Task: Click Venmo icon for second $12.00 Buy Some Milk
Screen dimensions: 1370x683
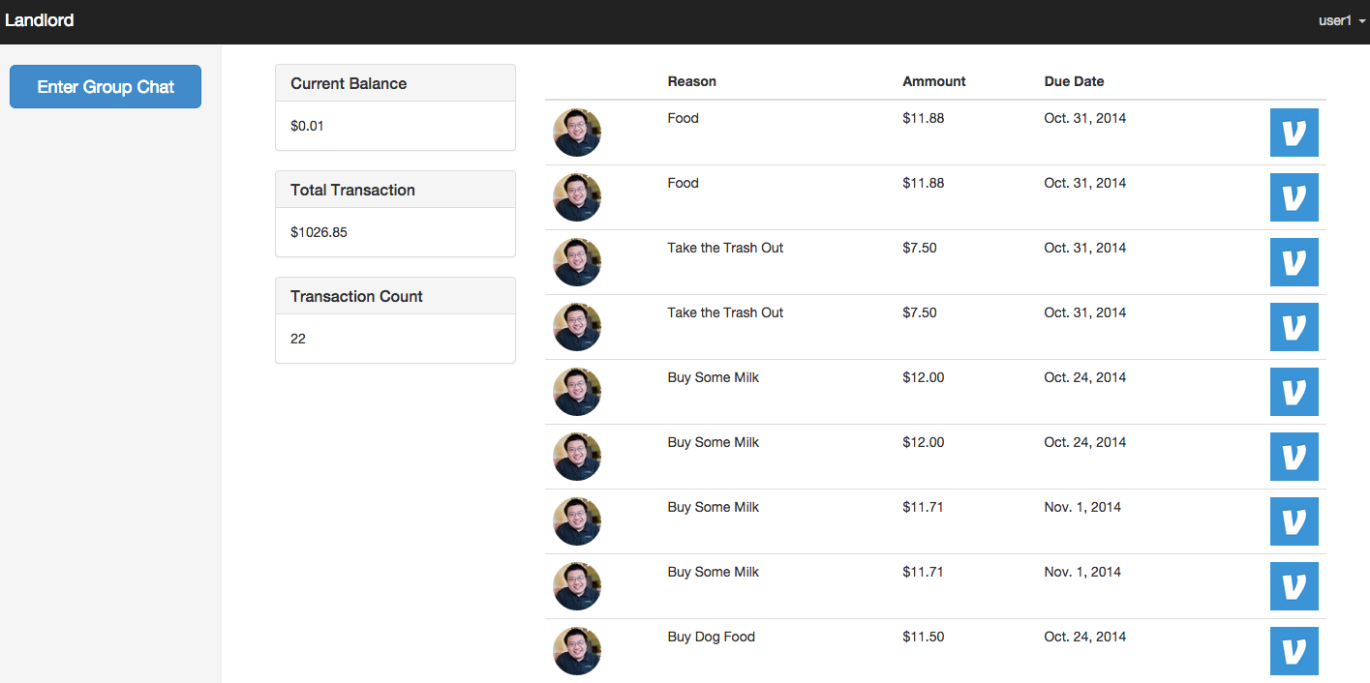Action: coord(1294,457)
